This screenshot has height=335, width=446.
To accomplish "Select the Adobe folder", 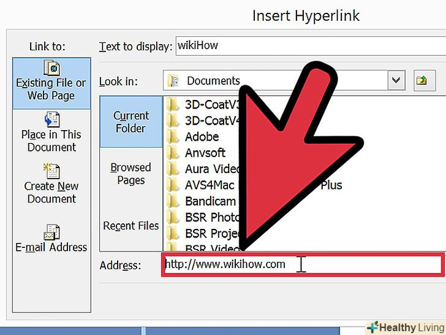I will click(193, 137).
